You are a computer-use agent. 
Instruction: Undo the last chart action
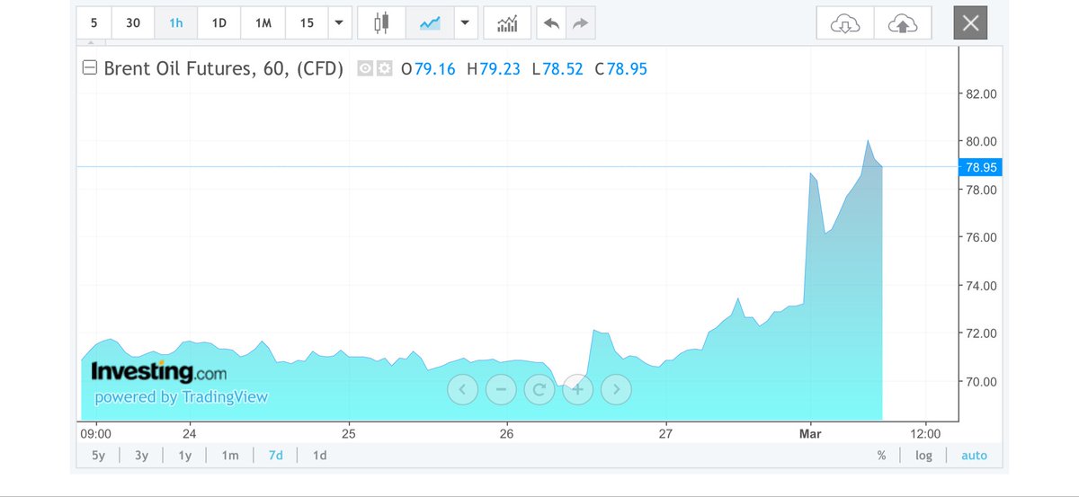pyautogui.click(x=549, y=22)
